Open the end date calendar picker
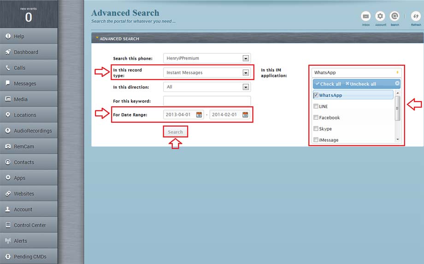 (245, 115)
